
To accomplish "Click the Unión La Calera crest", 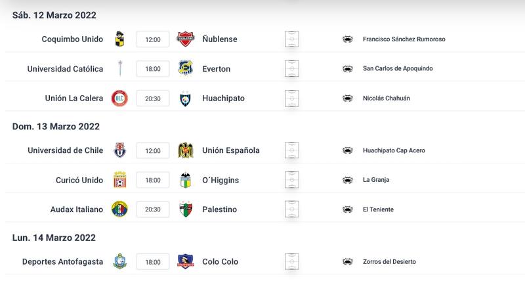I will pos(119,98).
